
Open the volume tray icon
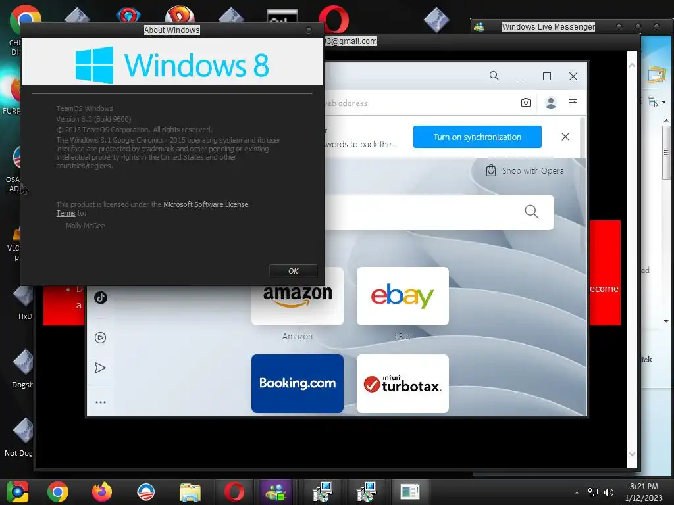pos(609,493)
